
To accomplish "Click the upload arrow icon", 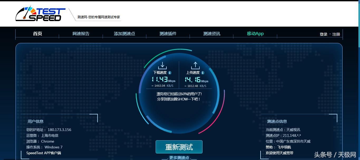I will 195,66.
